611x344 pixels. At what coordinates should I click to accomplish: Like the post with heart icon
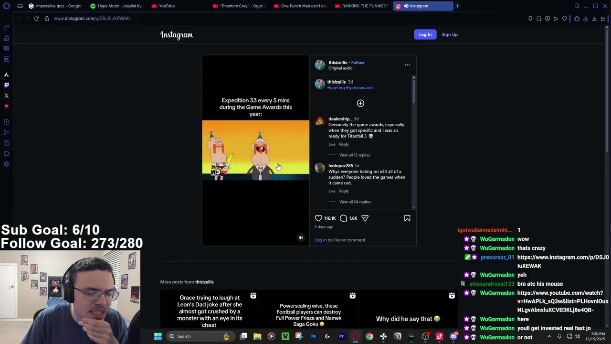(318, 218)
